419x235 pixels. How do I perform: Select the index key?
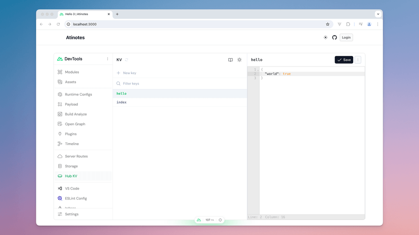122,102
